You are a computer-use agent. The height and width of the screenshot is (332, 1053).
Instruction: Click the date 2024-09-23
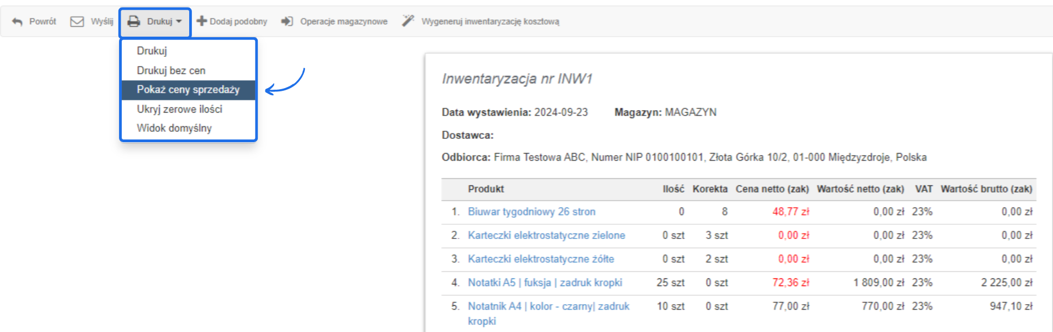pos(561,112)
